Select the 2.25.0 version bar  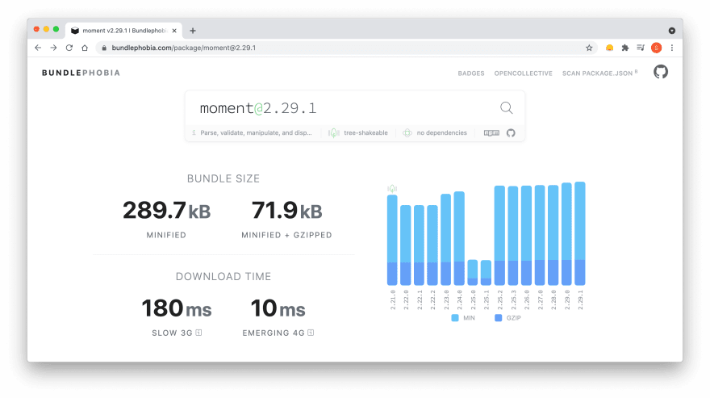coord(473,272)
